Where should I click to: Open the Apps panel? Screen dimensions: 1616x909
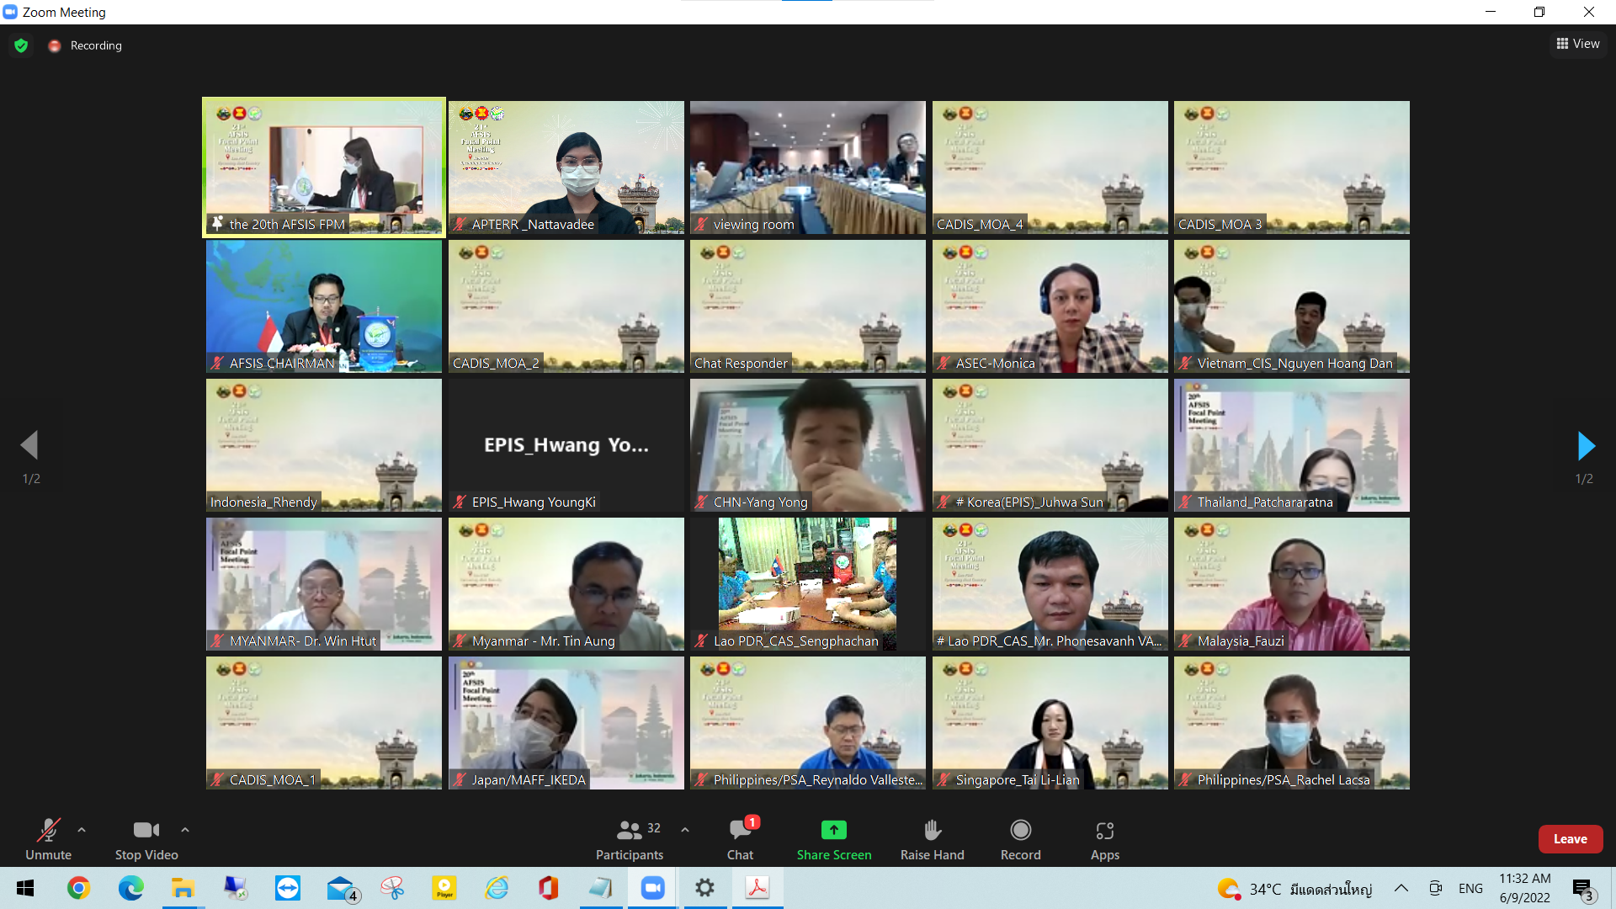pos(1104,831)
